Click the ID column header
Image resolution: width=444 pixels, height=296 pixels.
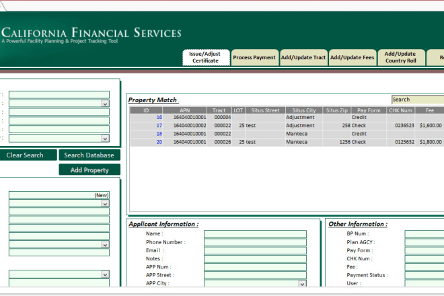146,110
